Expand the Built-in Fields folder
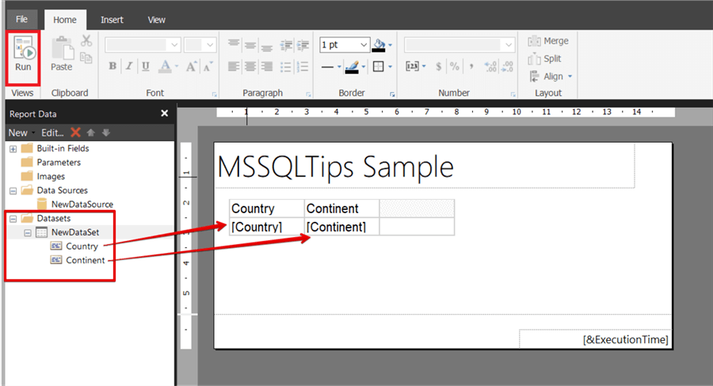713x386 pixels. pos(13,149)
